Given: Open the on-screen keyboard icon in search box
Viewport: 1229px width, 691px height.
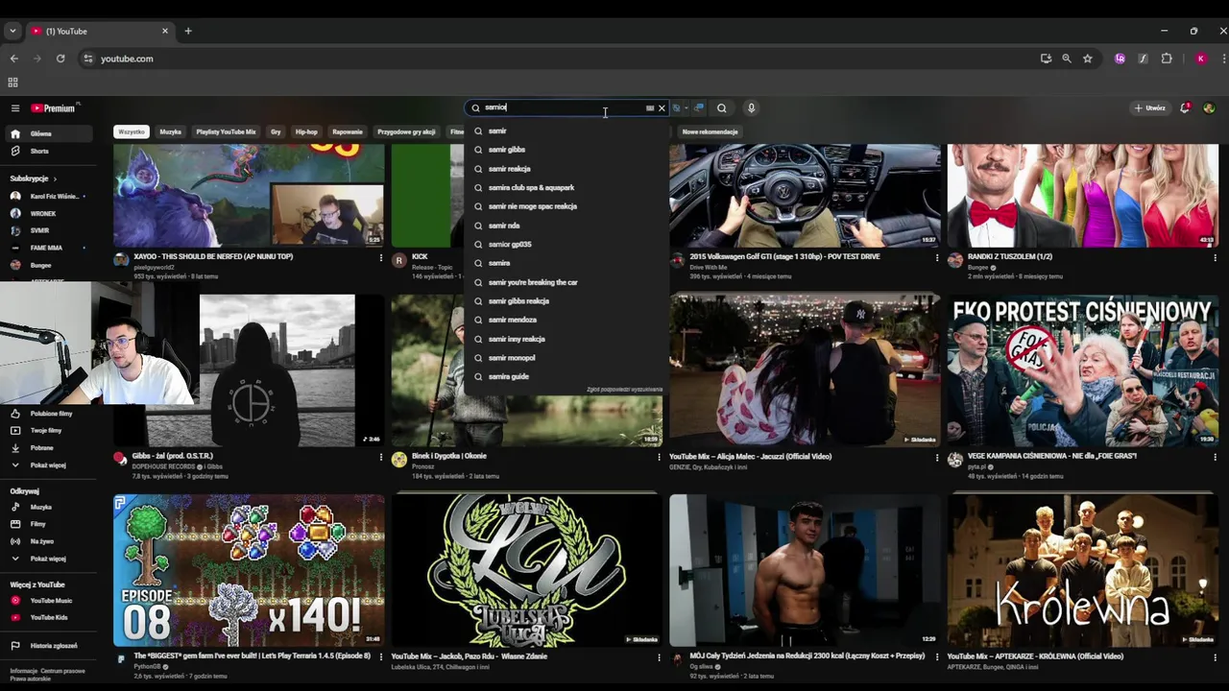Looking at the screenshot, I should point(650,108).
